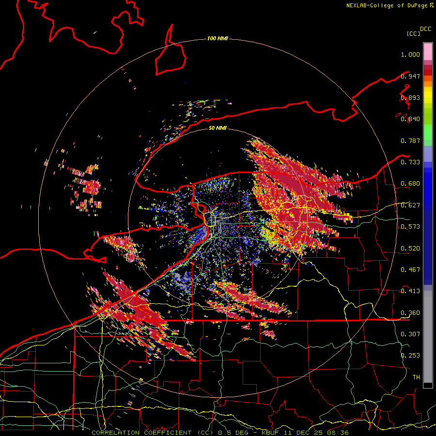Click the Correlation Coefficient KBUF caption text
The image size is (436, 436).
pos(220,433)
